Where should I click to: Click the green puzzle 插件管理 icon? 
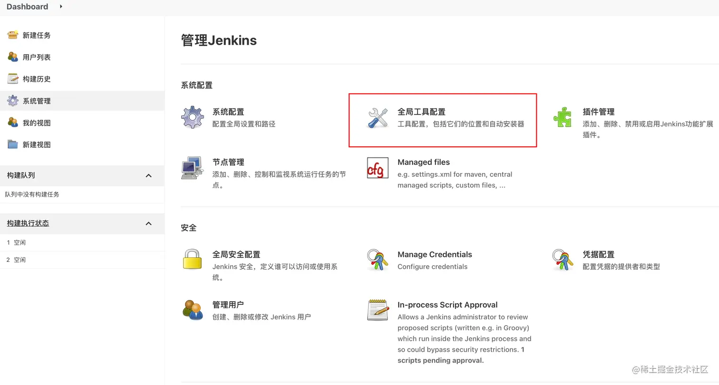(x=563, y=117)
